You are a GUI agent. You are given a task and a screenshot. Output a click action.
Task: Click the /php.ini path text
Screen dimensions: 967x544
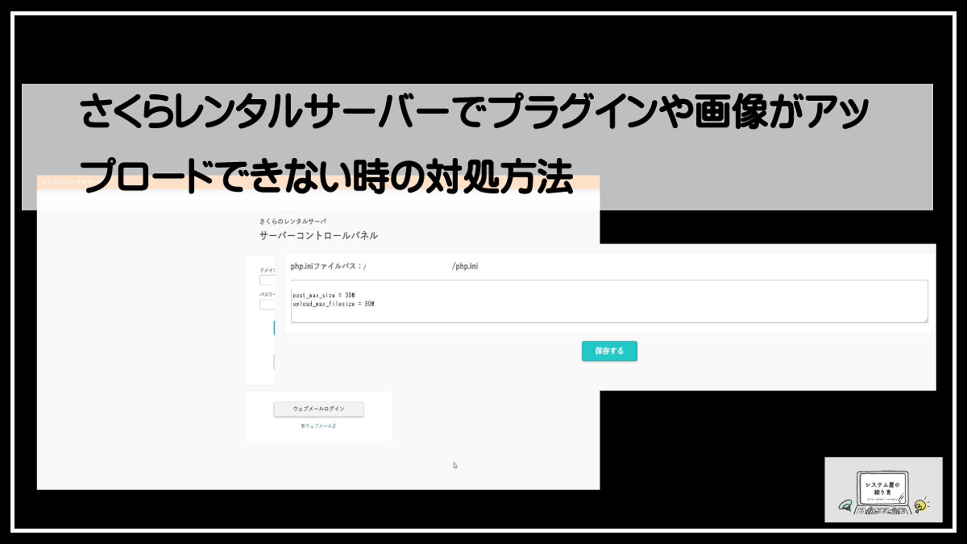coord(465,266)
